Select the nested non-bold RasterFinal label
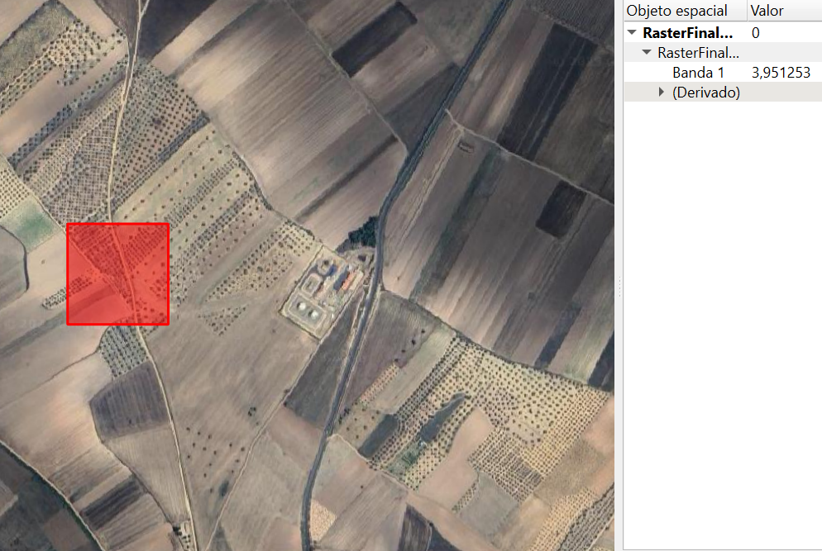Viewport: 822px width, 551px height. click(x=697, y=53)
